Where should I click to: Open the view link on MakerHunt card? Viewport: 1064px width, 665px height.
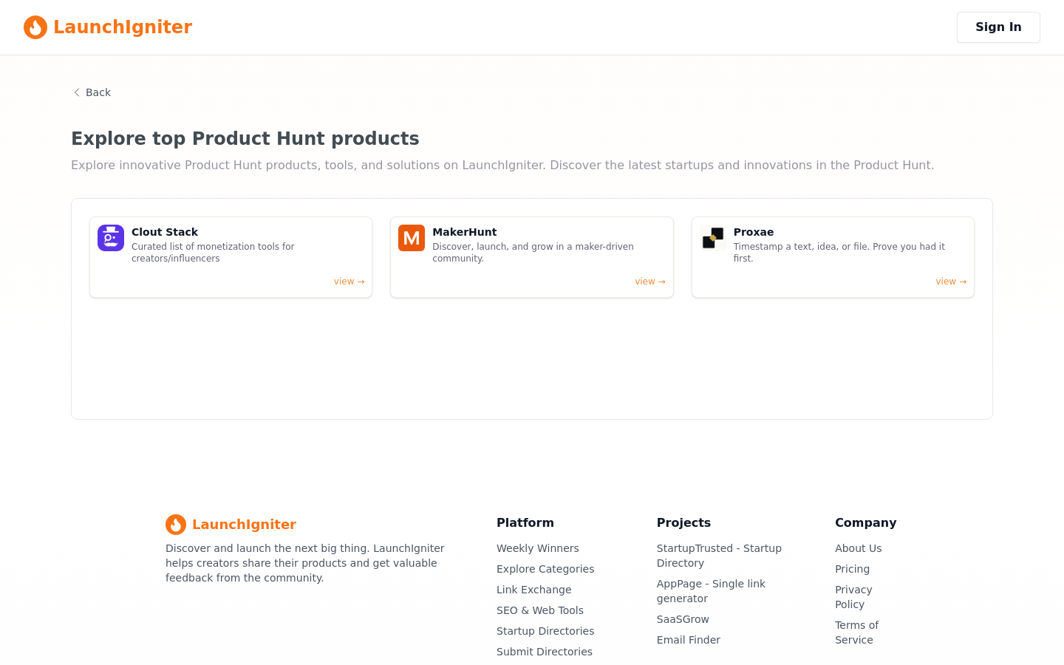pyautogui.click(x=650, y=282)
